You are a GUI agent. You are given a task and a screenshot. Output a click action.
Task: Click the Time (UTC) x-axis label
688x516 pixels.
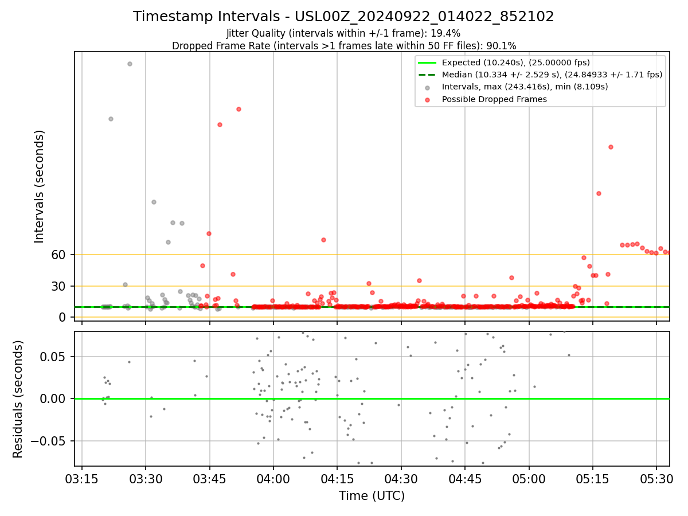[x=372, y=496]
